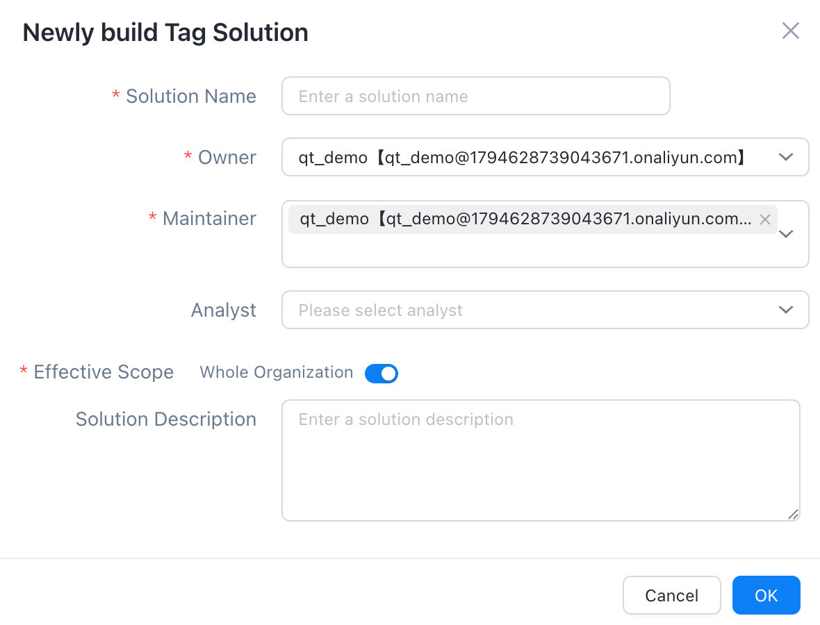Click into the Solution Description textarea
This screenshot has width=820, height=625.
pyautogui.click(x=541, y=460)
